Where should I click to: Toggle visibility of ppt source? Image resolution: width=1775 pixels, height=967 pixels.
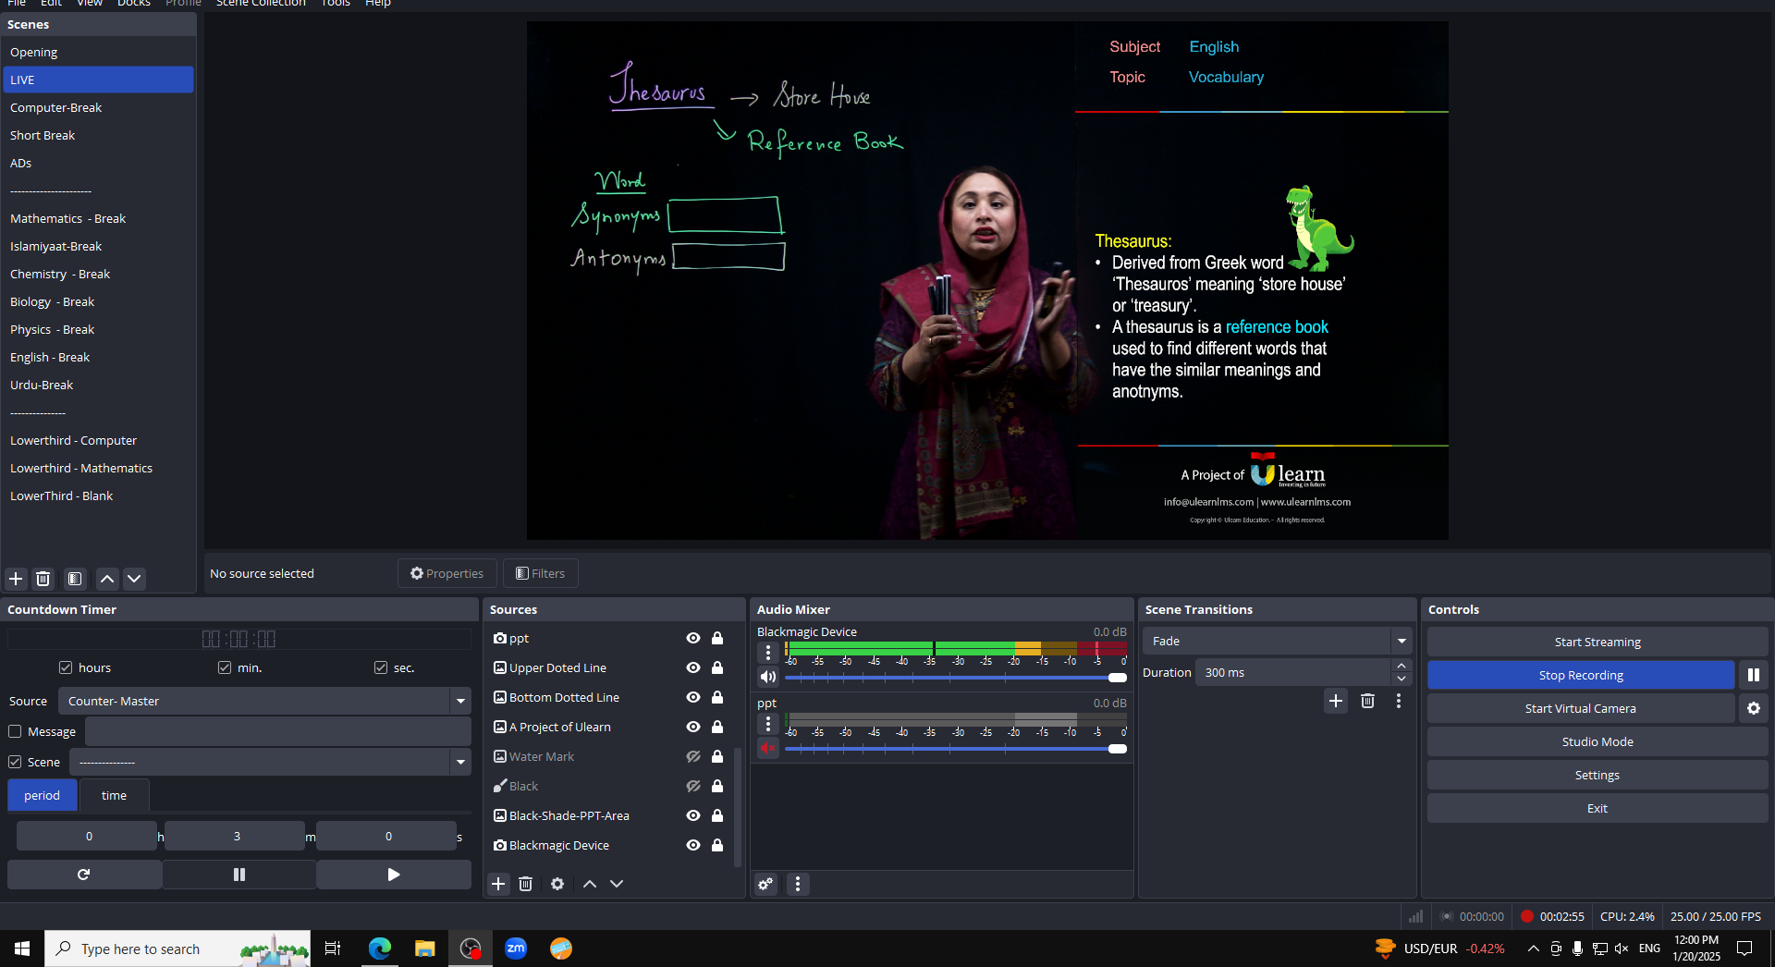point(693,638)
